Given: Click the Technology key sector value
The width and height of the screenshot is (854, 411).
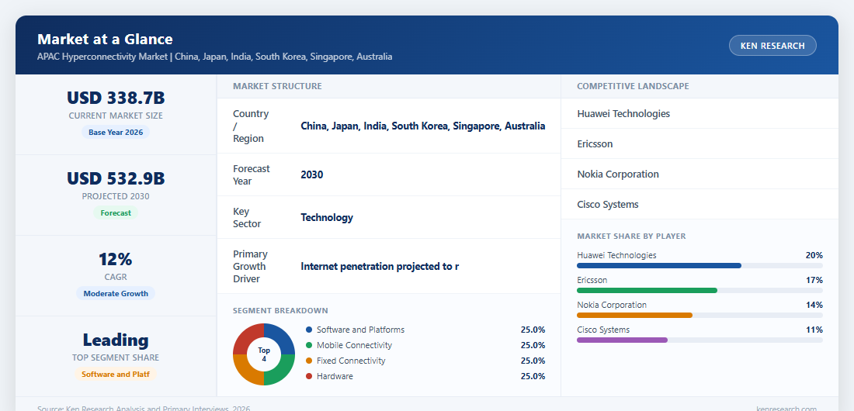Looking at the screenshot, I should tap(327, 217).
